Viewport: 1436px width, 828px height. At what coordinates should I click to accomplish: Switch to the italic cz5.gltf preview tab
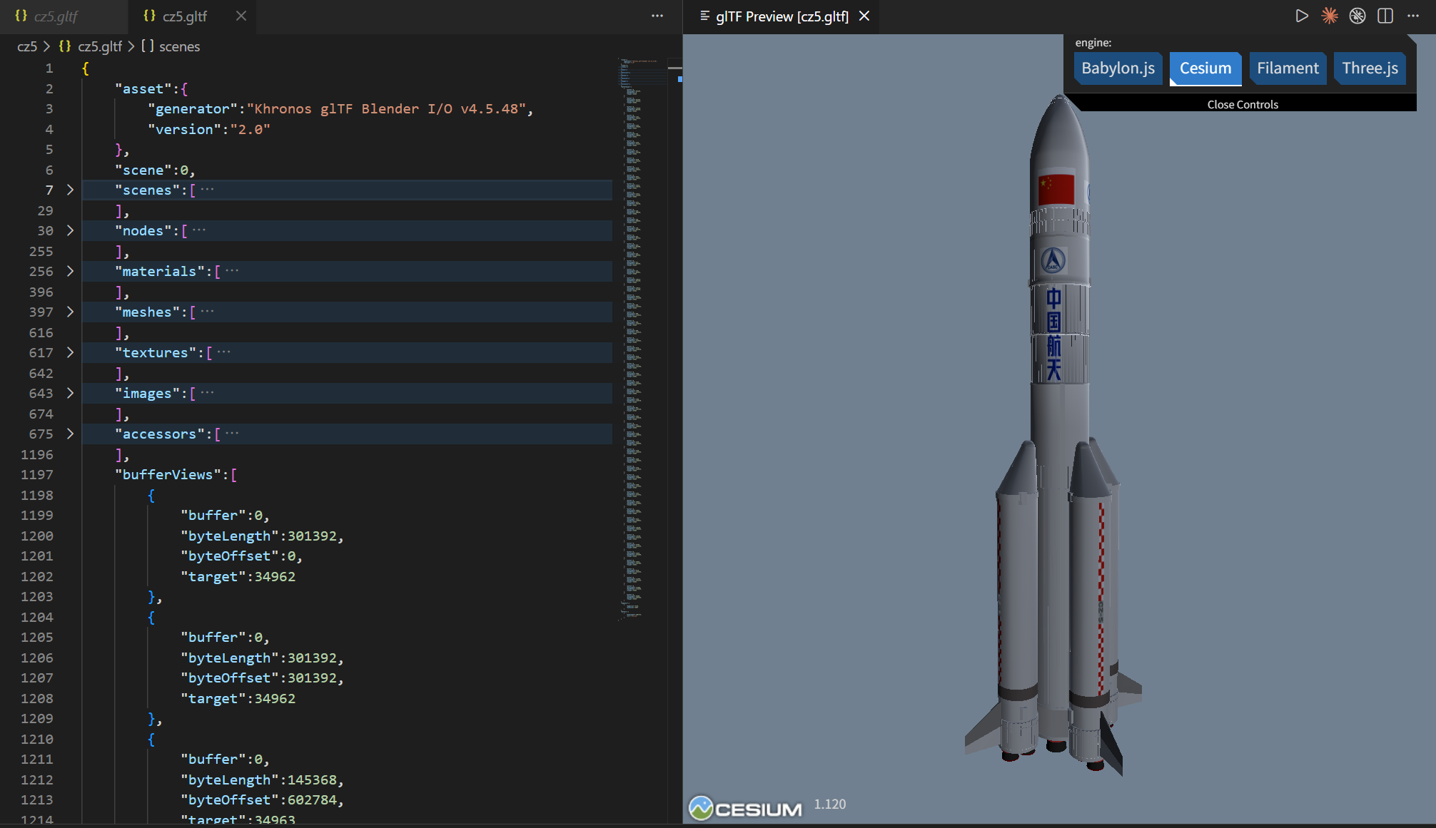[x=56, y=16]
